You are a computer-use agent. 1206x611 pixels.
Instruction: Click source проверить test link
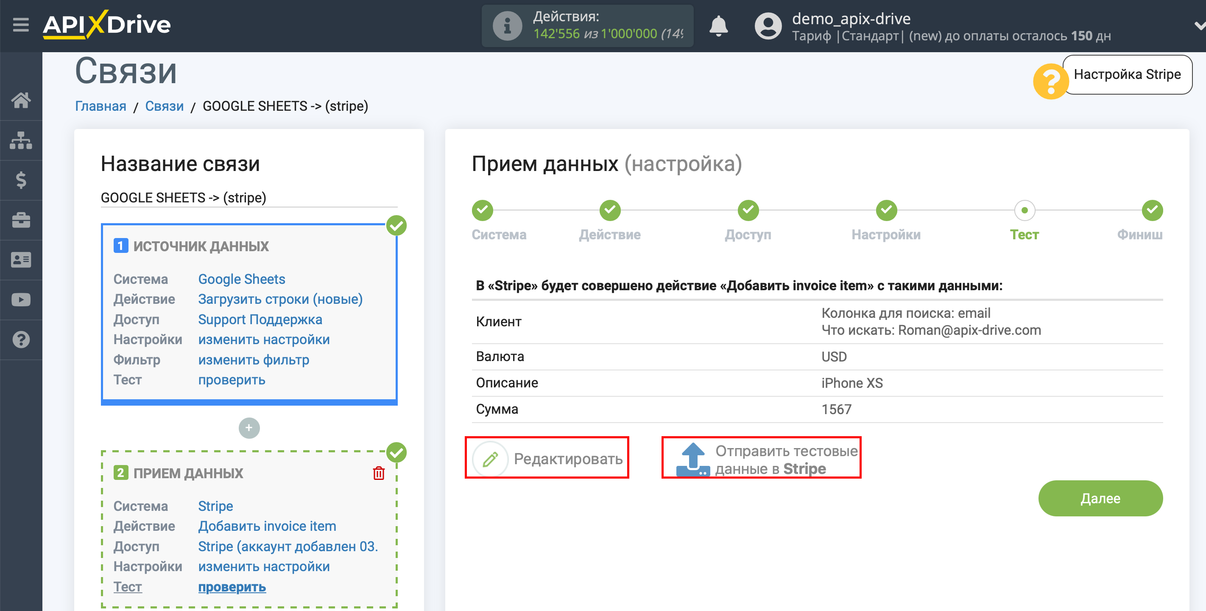pyautogui.click(x=231, y=380)
